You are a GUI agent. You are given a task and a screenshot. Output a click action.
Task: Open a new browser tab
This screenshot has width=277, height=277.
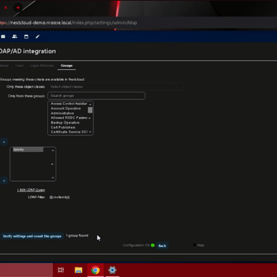pos(18,8)
